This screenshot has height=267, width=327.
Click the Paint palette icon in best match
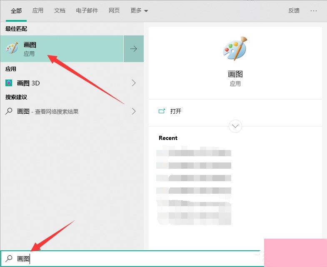tap(12, 48)
